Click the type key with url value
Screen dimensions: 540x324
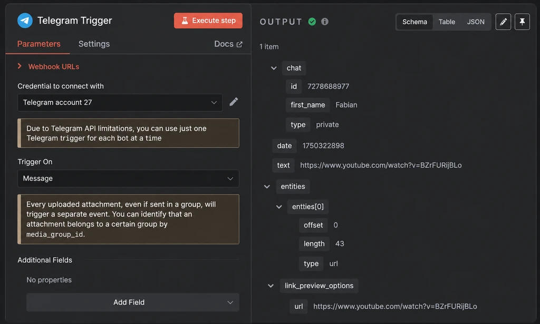point(311,264)
